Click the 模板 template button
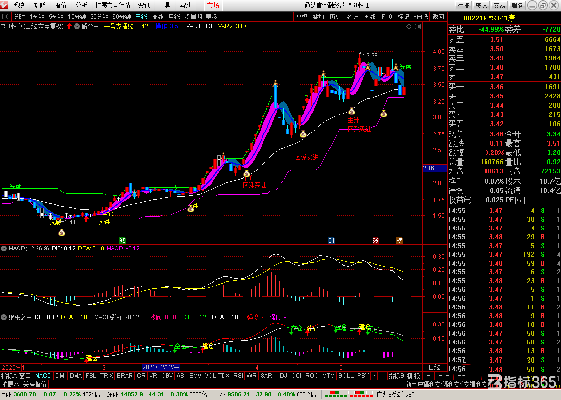 [x=414, y=376]
